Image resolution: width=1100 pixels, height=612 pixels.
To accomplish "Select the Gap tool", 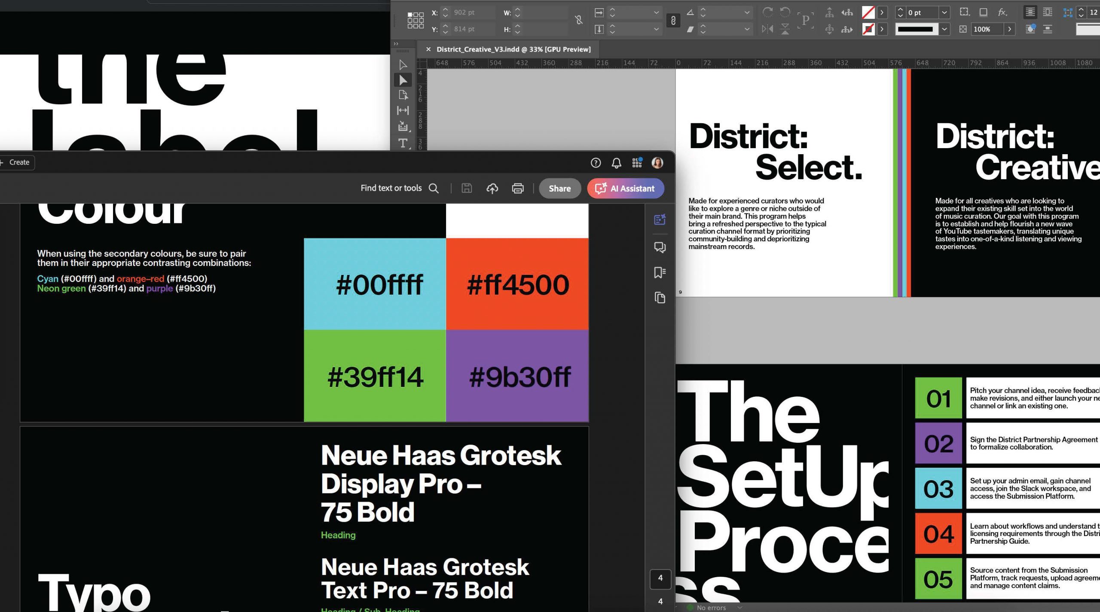I will pos(403,110).
